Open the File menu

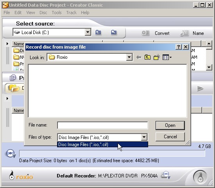[7, 13]
